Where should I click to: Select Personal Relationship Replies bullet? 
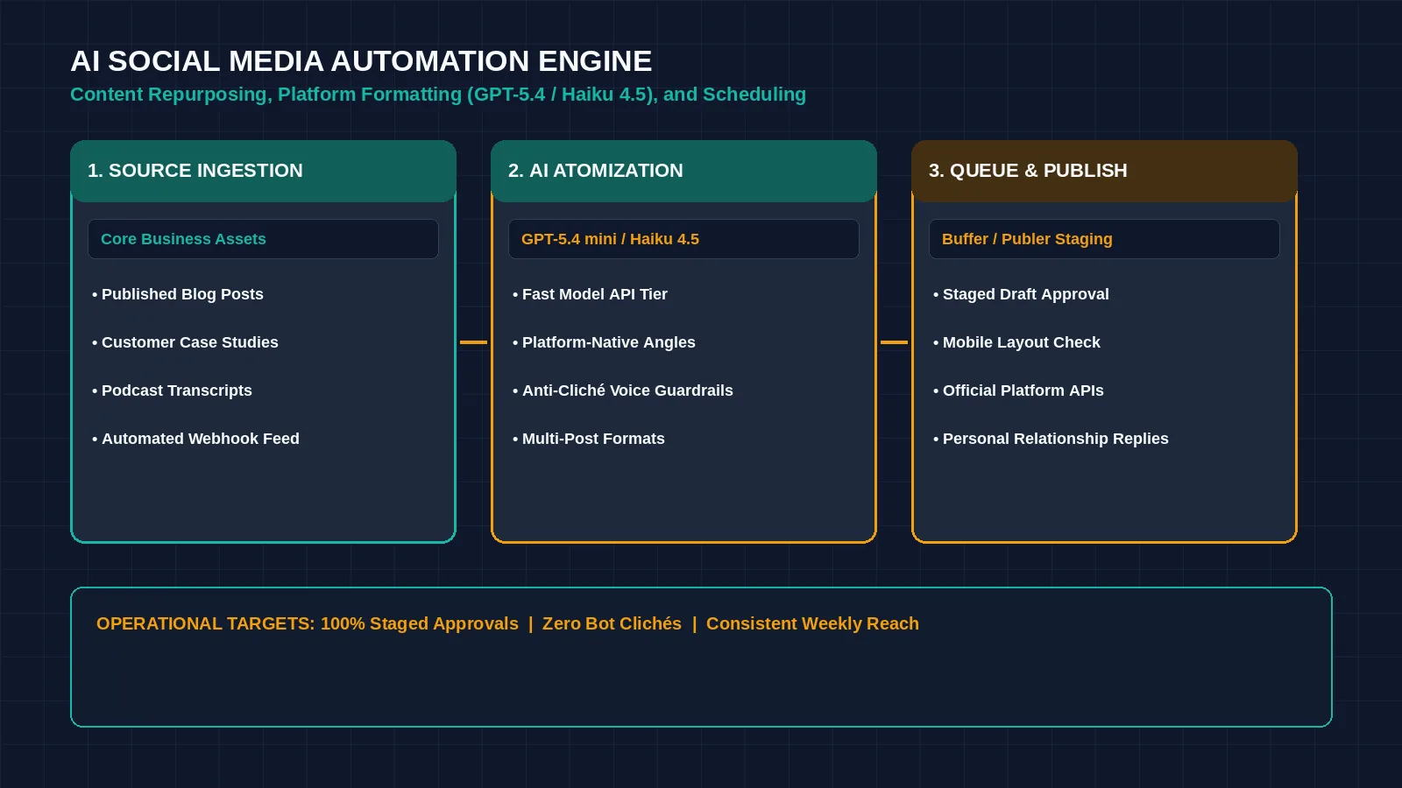coord(1051,439)
